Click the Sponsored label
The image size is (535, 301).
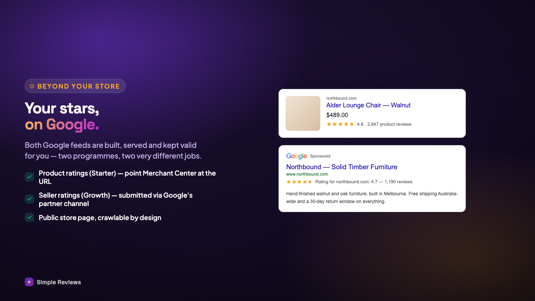pos(320,156)
